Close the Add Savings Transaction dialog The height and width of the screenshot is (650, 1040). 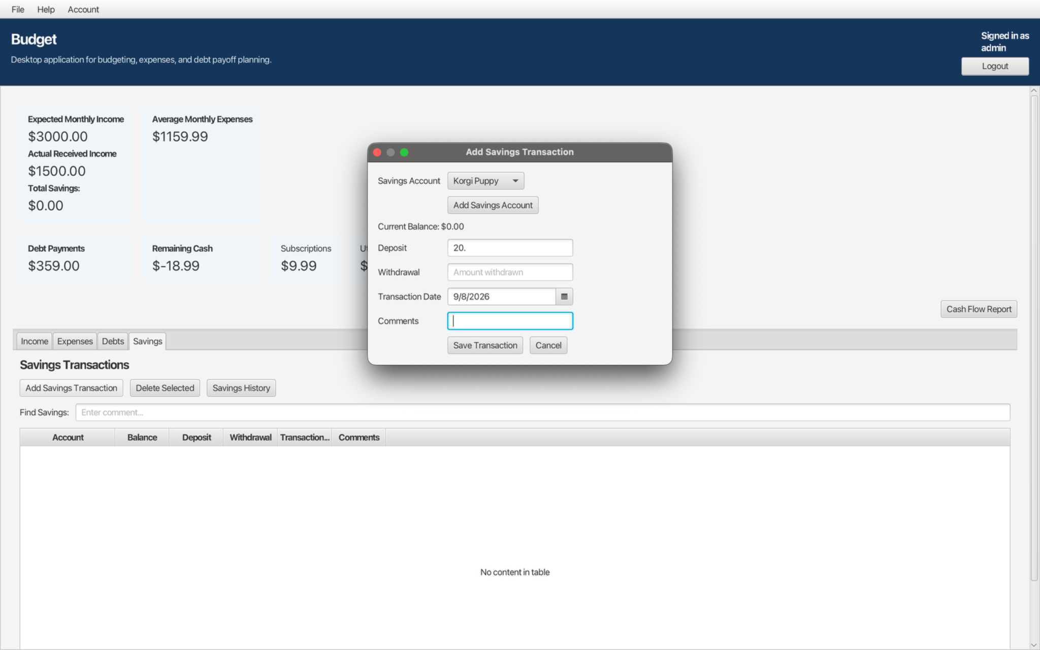pos(377,152)
